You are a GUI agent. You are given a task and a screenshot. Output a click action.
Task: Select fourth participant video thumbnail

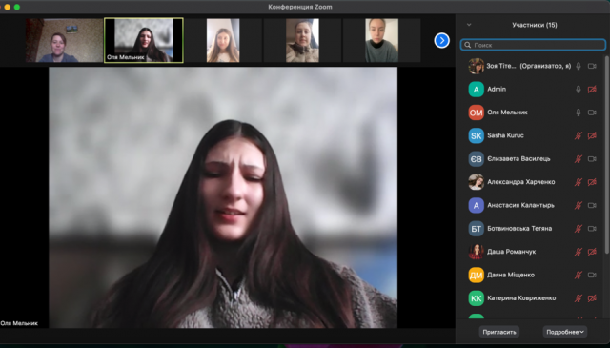[x=302, y=40]
